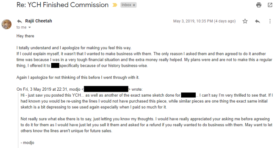This screenshot has width=276, height=148.
Task: Remove the Inbox label with x
Action: 134,5
